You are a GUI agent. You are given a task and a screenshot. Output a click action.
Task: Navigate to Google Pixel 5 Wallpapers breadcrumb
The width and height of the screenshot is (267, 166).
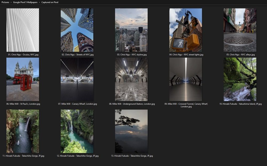(x=25, y=2)
